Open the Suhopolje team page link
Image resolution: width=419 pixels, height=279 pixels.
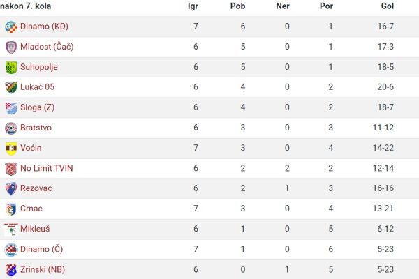point(38,67)
